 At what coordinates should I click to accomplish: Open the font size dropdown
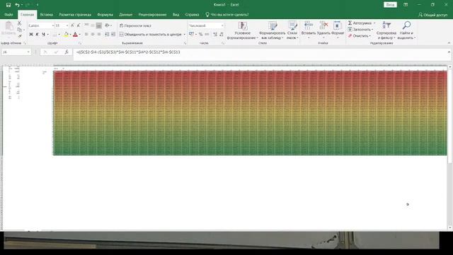tap(67, 25)
